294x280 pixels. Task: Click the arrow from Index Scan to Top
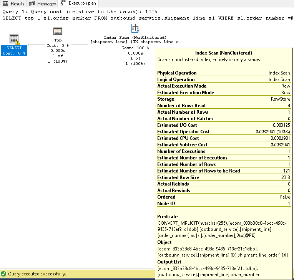[80, 45]
